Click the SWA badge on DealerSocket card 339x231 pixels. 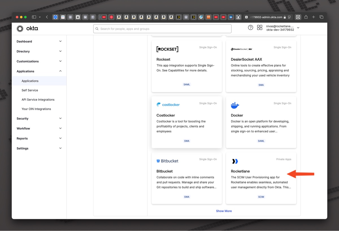coord(261,85)
